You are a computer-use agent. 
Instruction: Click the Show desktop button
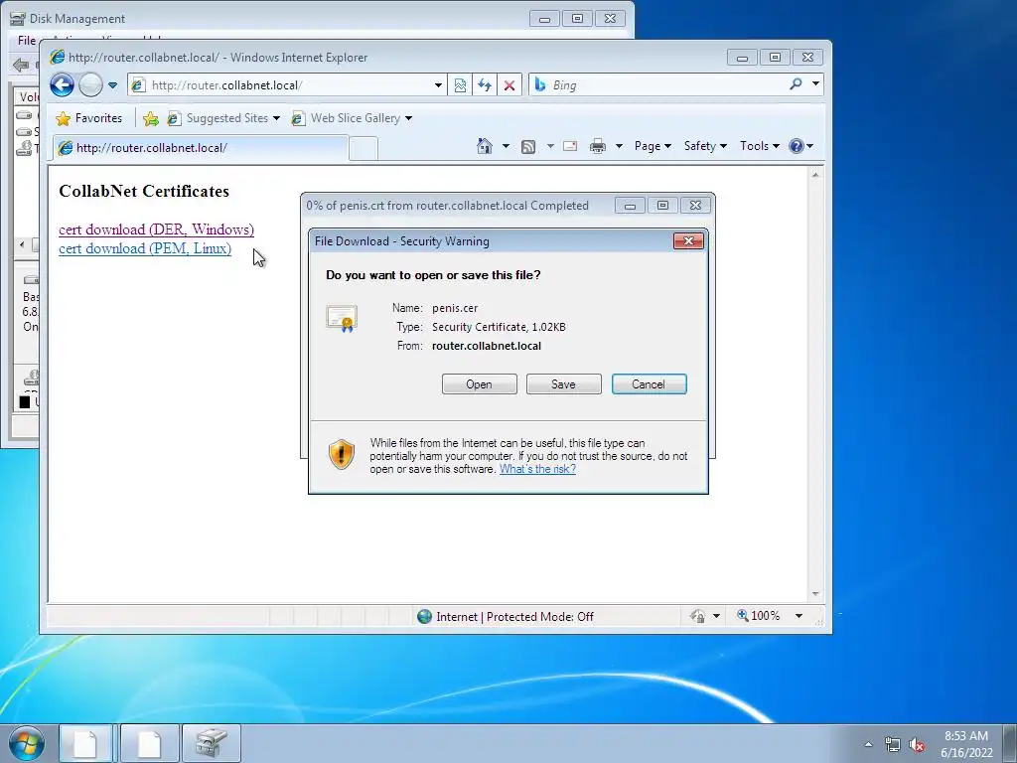tap(1010, 743)
